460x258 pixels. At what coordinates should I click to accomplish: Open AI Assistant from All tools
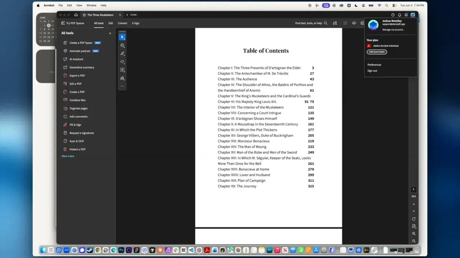(x=73, y=59)
